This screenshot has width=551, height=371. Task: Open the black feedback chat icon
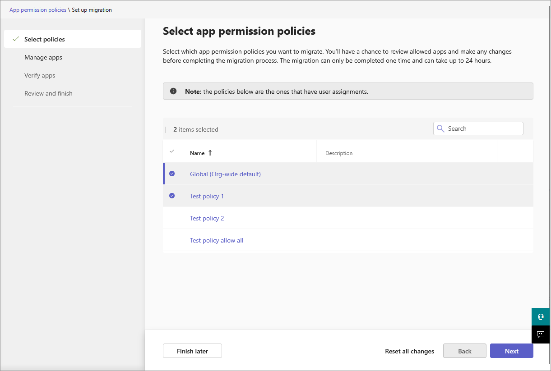click(x=541, y=334)
